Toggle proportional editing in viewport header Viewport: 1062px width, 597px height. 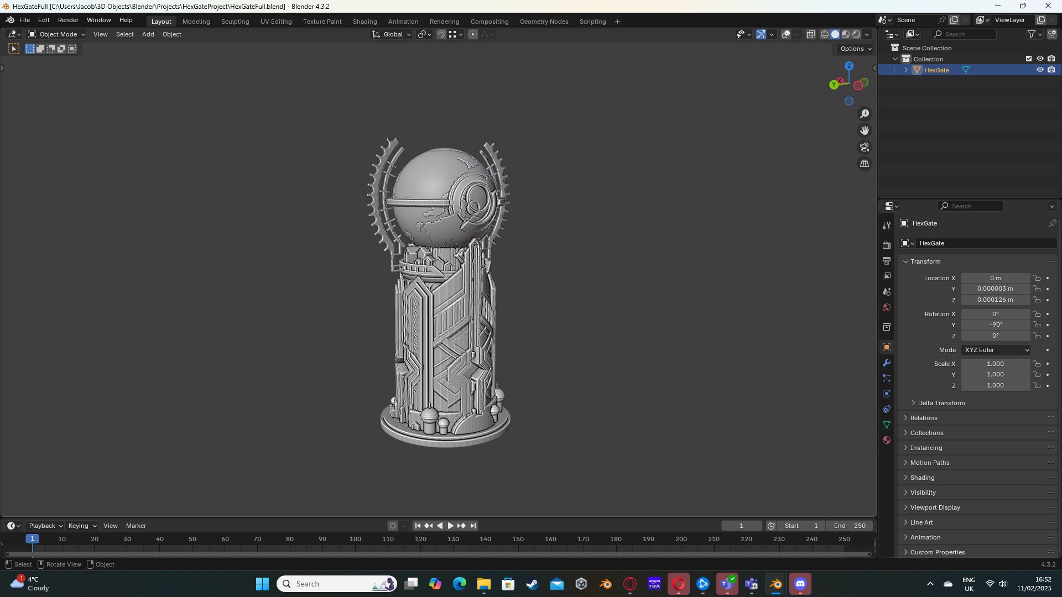click(x=473, y=34)
